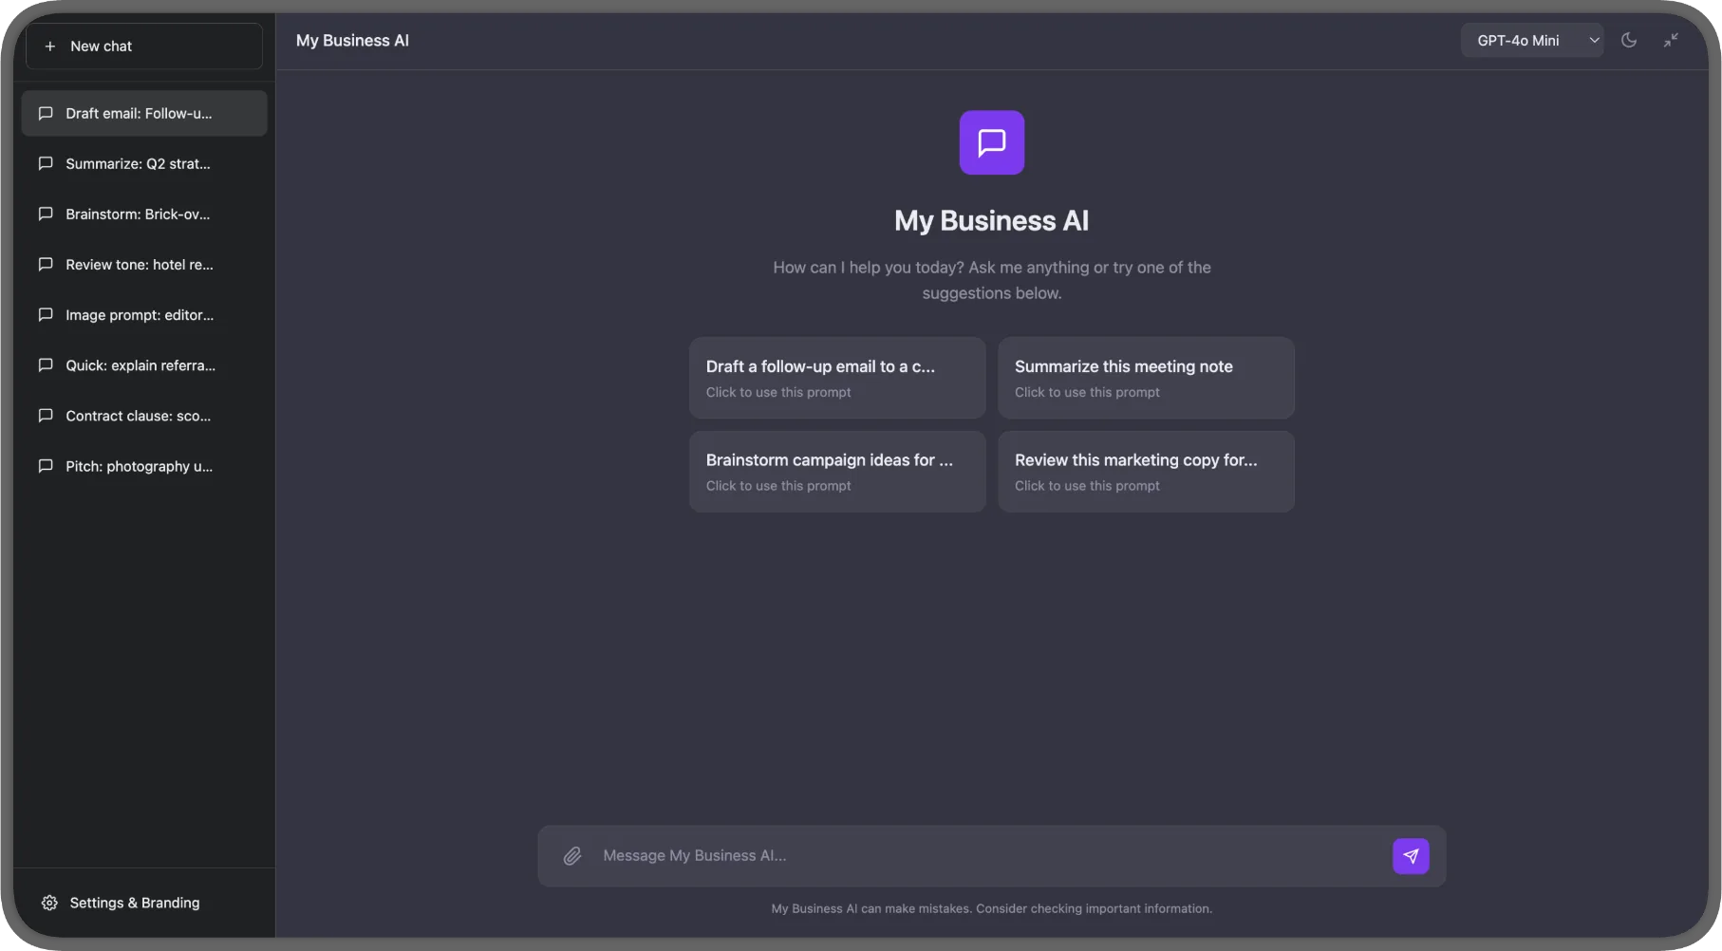Open 'Pitch: photography u...' conversation
Image resolution: width=1722 pixels, height=951 pixels.
(144, 465)
